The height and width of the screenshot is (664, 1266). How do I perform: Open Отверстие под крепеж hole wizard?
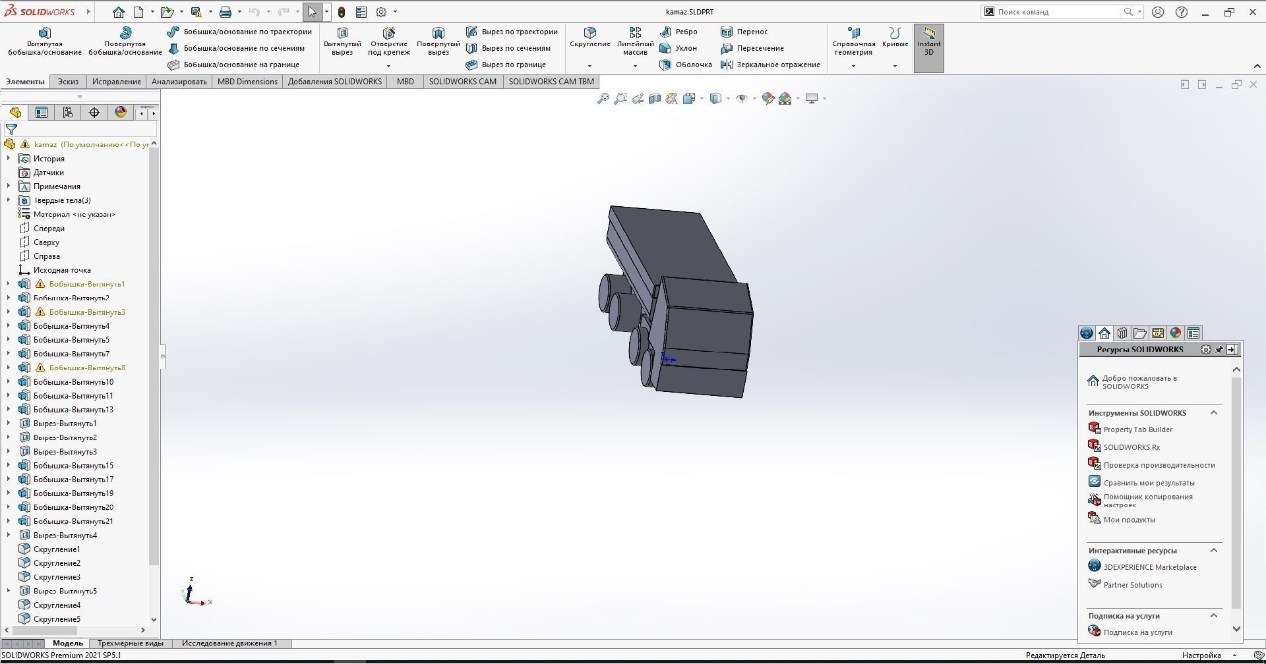[x=389, y=41]
